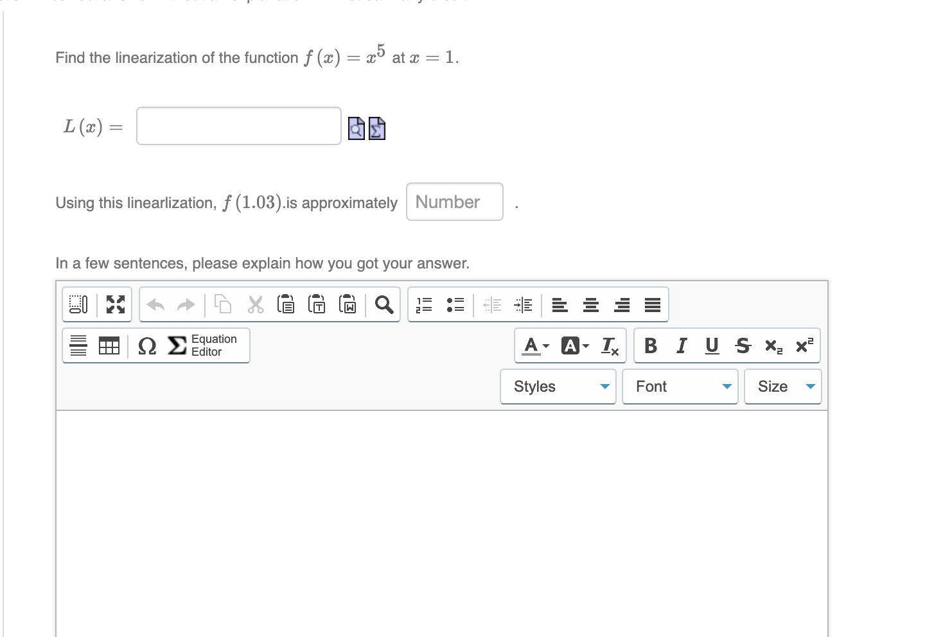
Task: Open the Equation Editor in the toolbar
Action: tap(193, 345)
